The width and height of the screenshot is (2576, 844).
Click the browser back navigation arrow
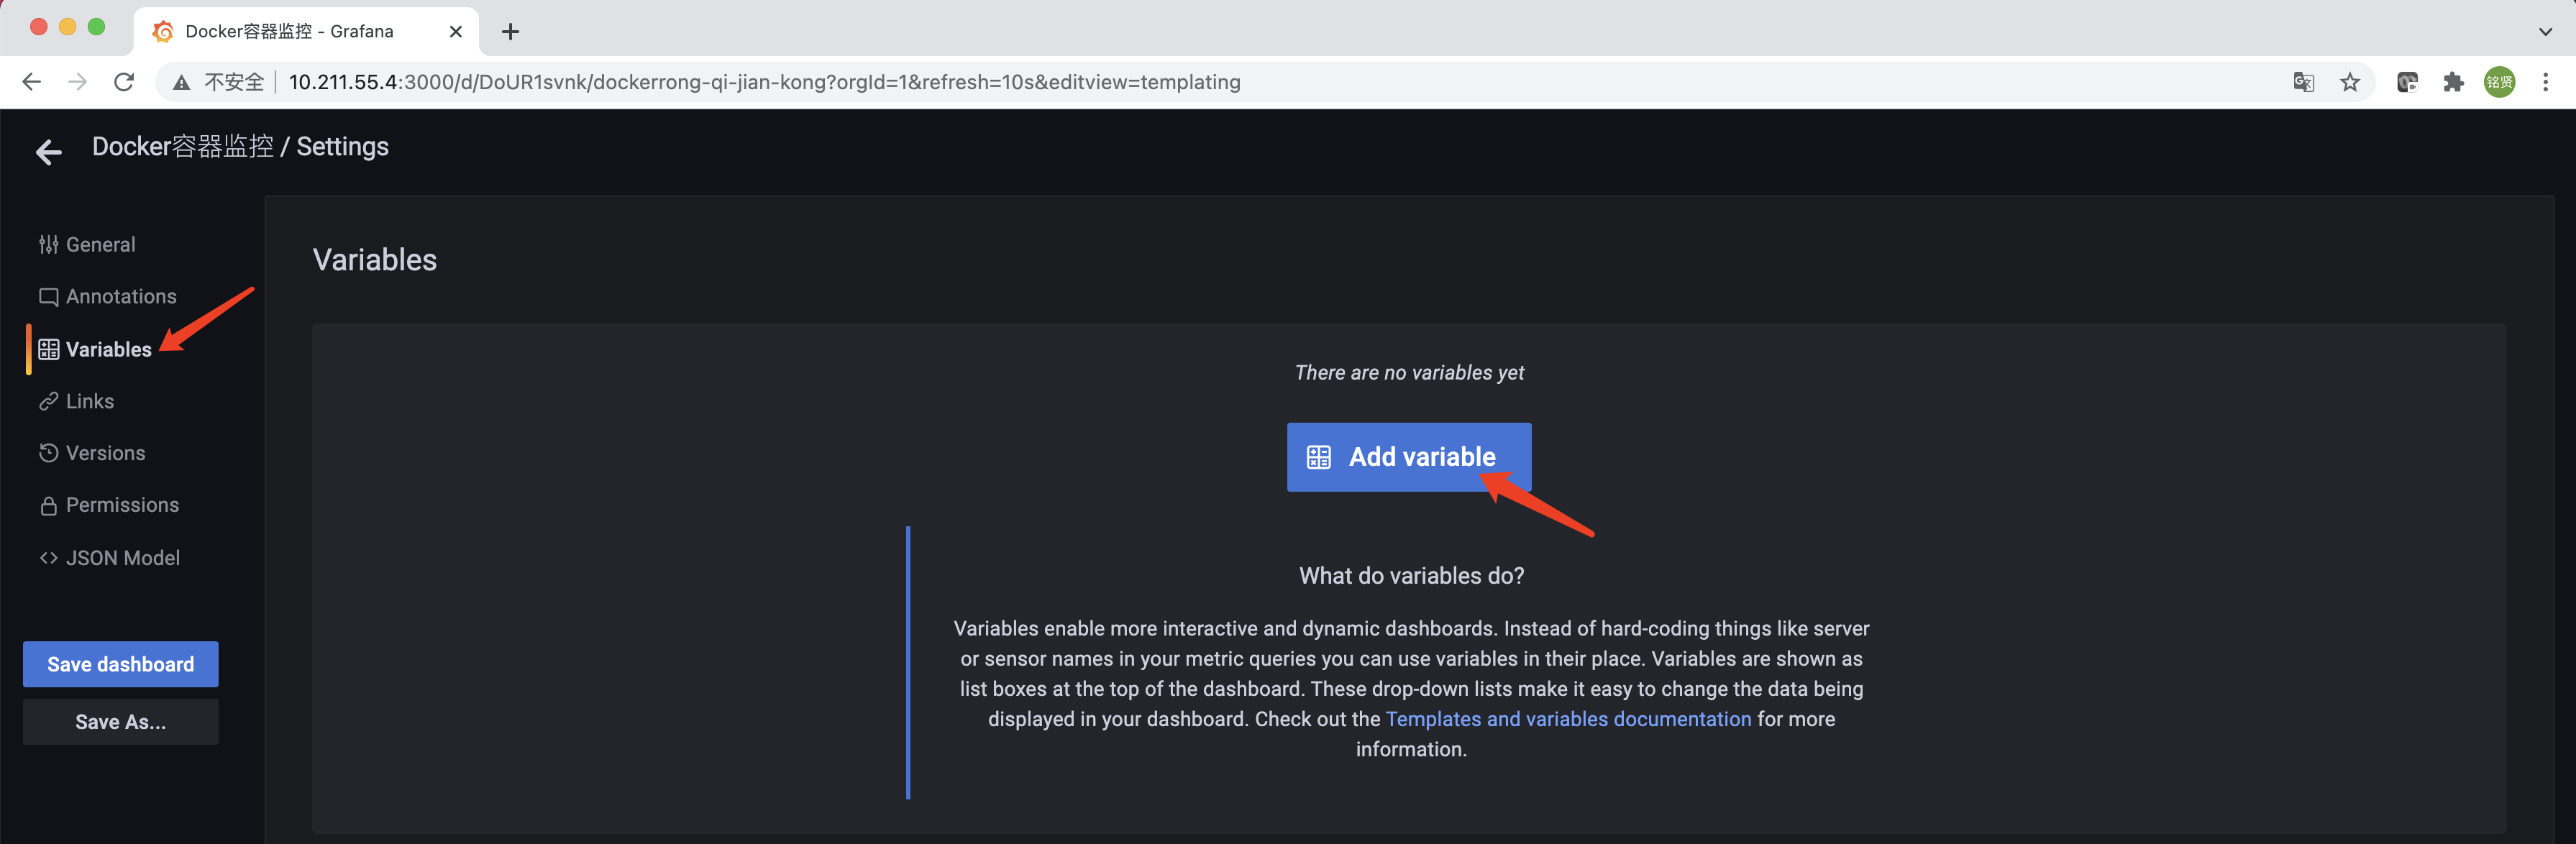click(32, 82)
